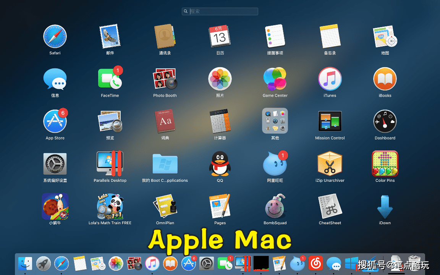Open 系统偏好设置 in Launchpad grid
The image size is (440, 275).
click(x=55, y=164)
